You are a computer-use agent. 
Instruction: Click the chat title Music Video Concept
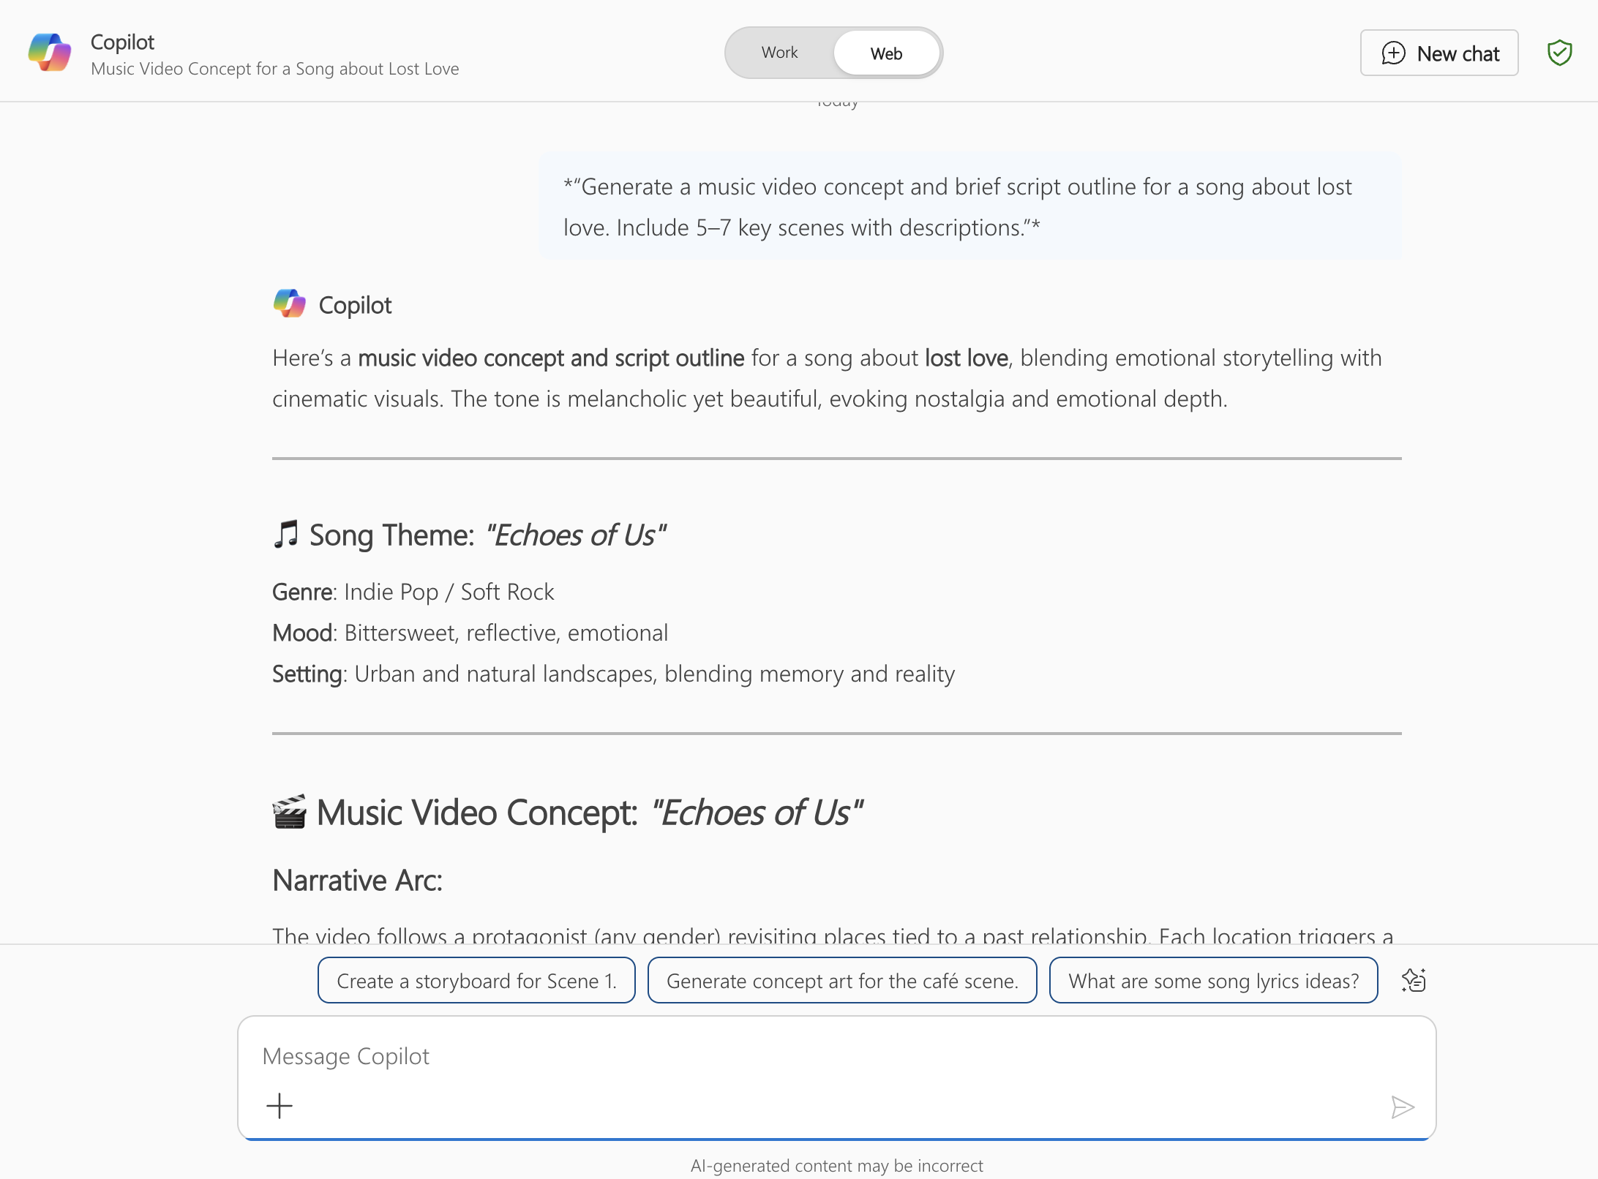tap(274, 68)
